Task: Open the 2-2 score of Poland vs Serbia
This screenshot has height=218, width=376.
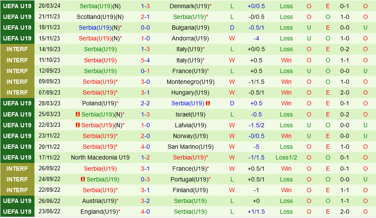Action: (x=145, y=103)
